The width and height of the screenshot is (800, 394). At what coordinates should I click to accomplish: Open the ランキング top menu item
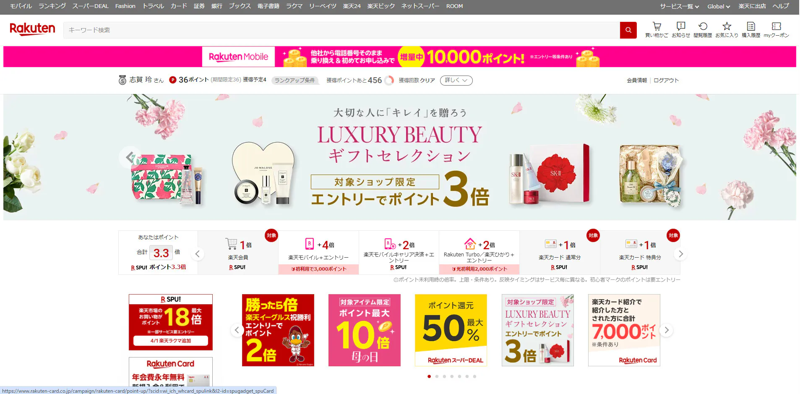click(x=52, y=6)
